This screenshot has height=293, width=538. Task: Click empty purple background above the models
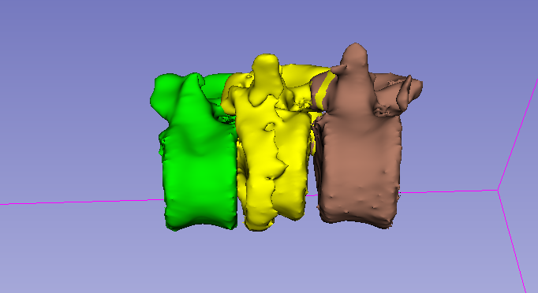tap(267, 24)
